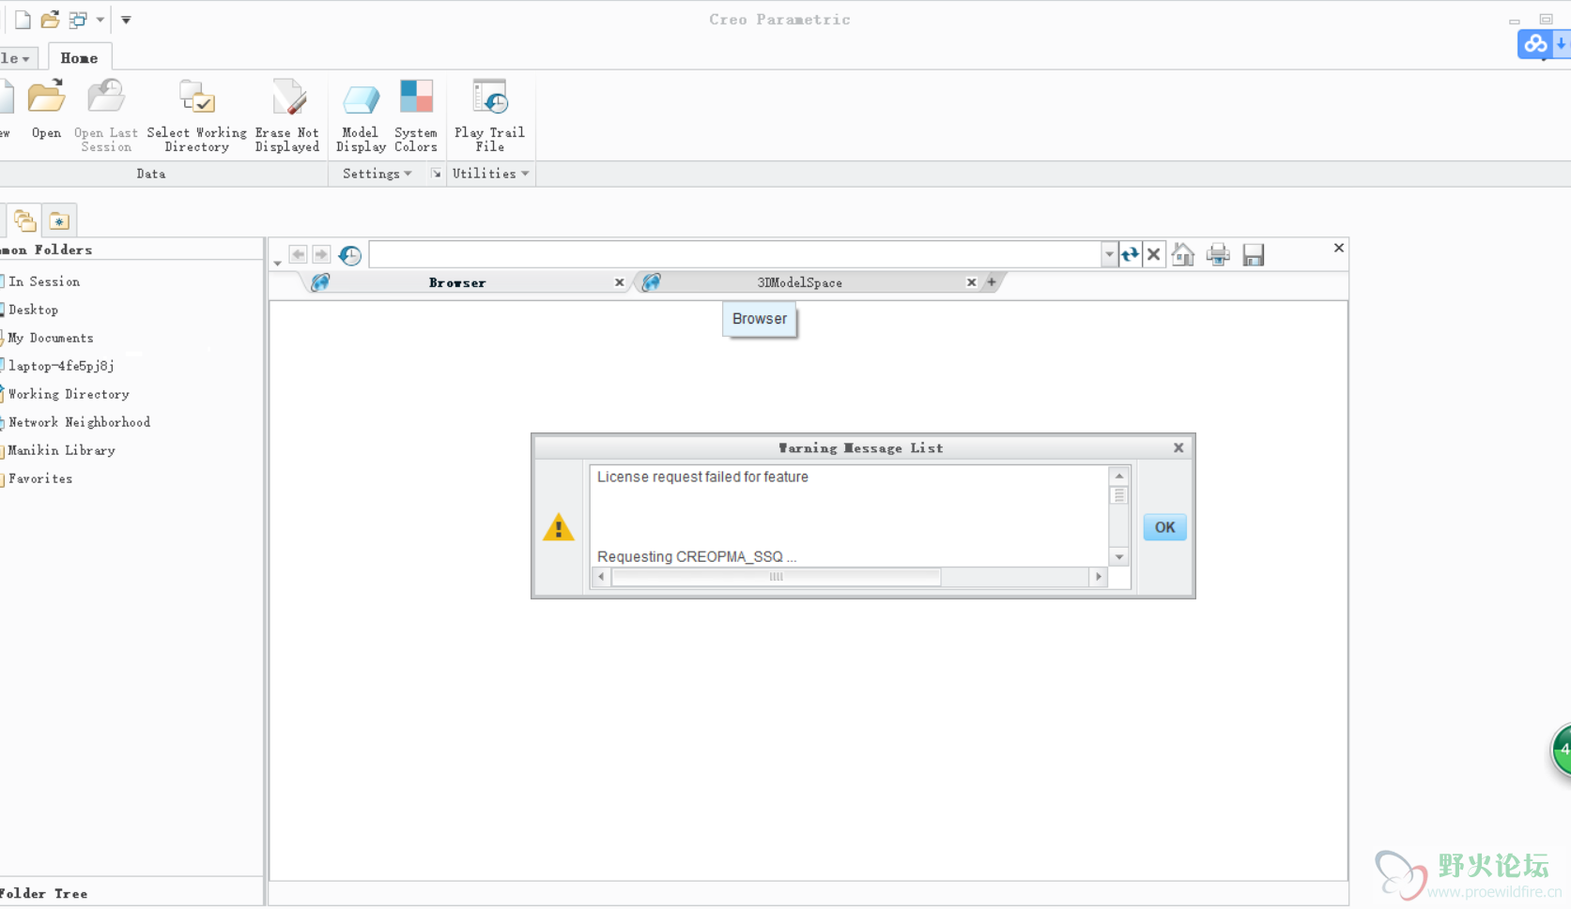Click the 'License request failed for feature' text

click(x=702, y=477)
